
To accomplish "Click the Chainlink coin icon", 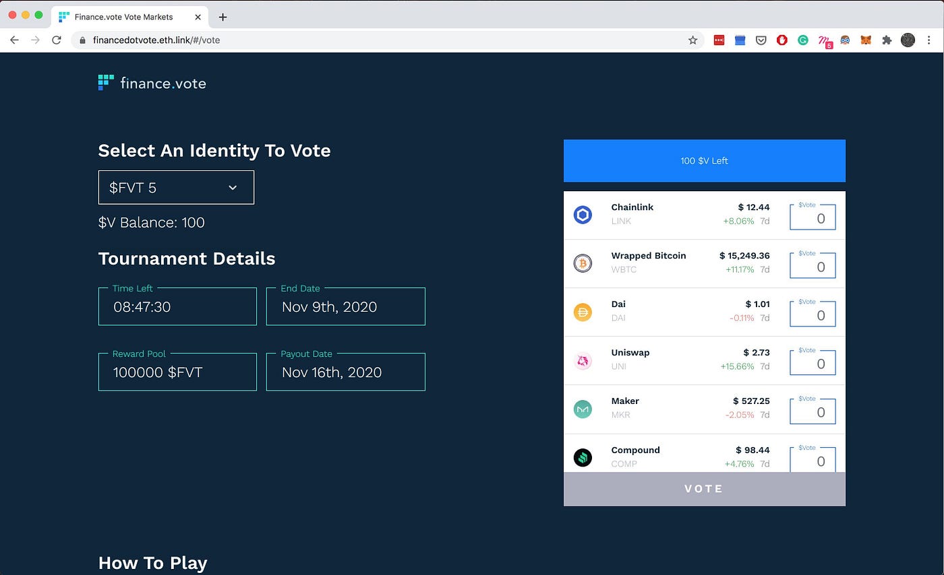I will [583, 215].
